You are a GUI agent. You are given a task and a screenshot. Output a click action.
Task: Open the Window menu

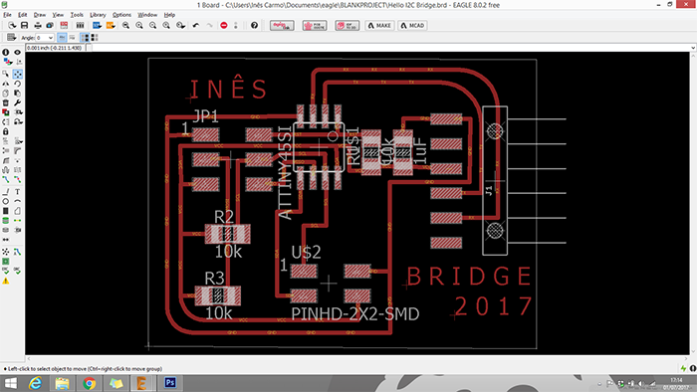pos(147,15)
